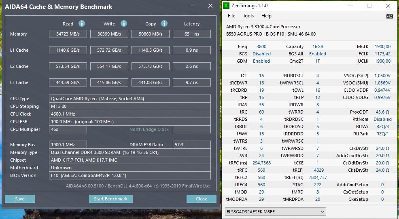Click the ZenTimings app icon in title bar
Image resolution: width=399 pixels, height=219 pixels.
coord(226,6)
